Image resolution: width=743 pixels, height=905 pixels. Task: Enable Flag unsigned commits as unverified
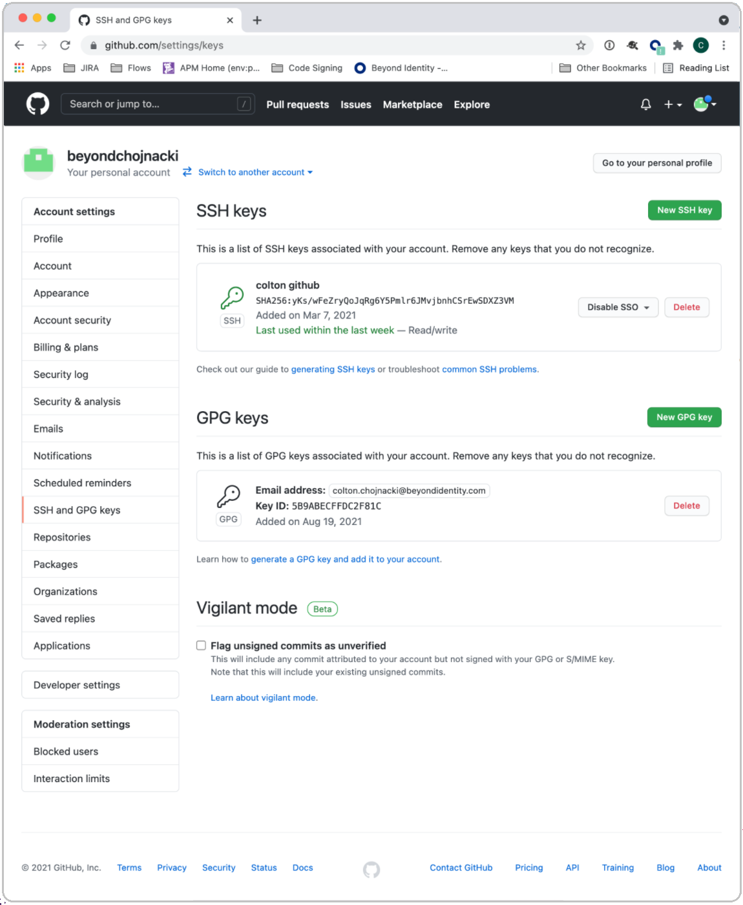[x=202, y=645]
